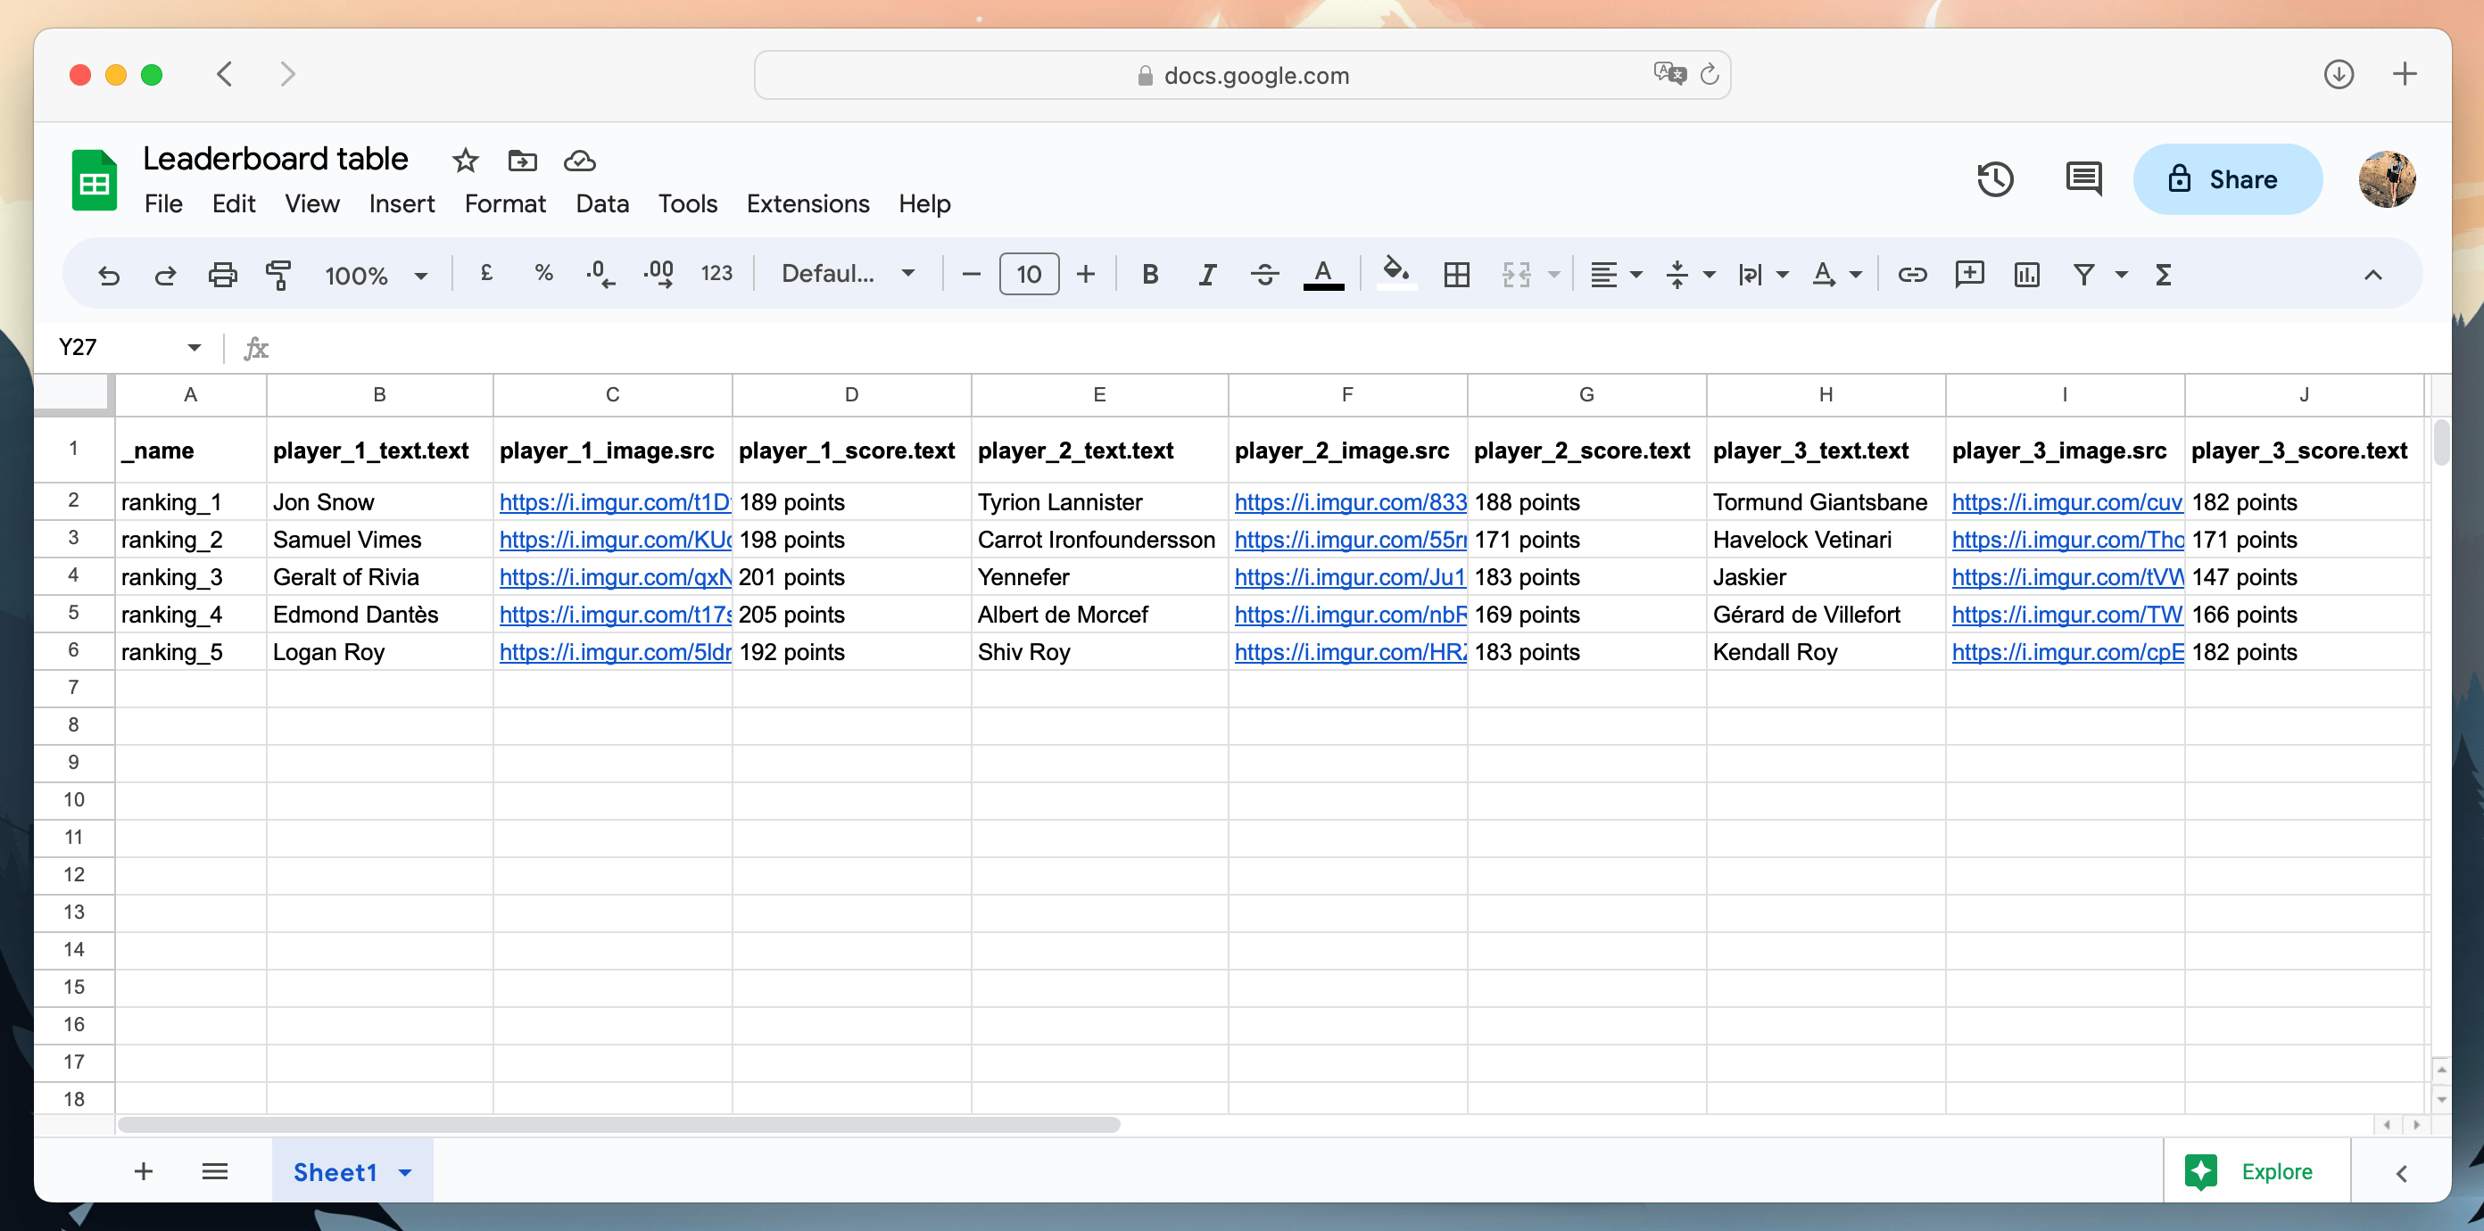Open the Extensions menu
Image resolution: width=2484 pixels, height=1231 pixels.
[808, 203]
